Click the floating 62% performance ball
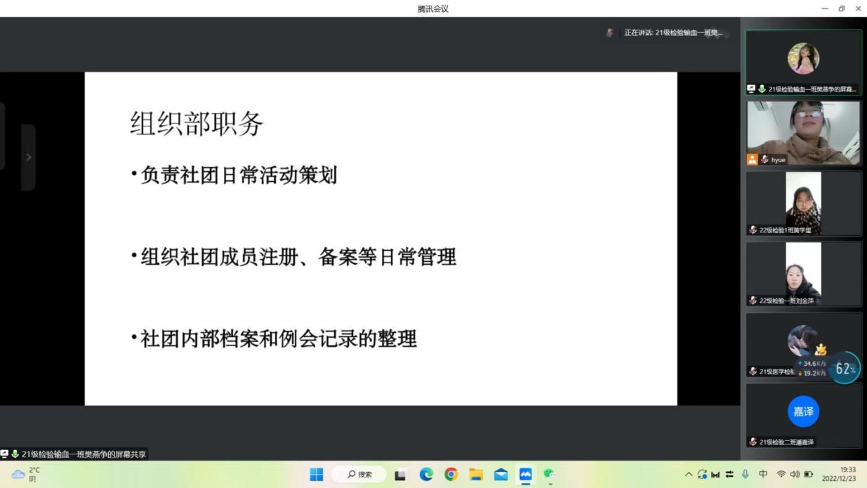Screen dimensions: 867x488 click(845, 369)
